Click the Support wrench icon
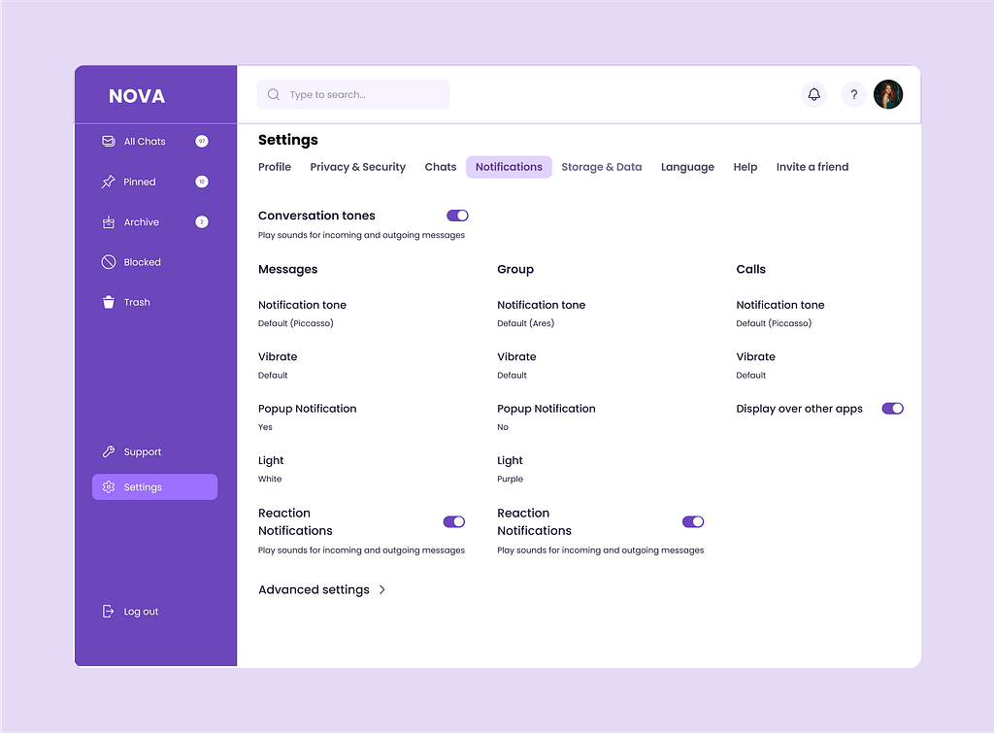This screenshot has height=733, width=994. pos(109,452)
